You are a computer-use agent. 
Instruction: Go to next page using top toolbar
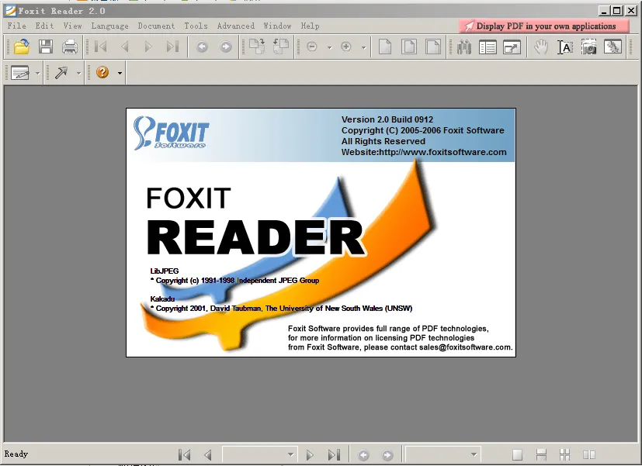(148, 47)
